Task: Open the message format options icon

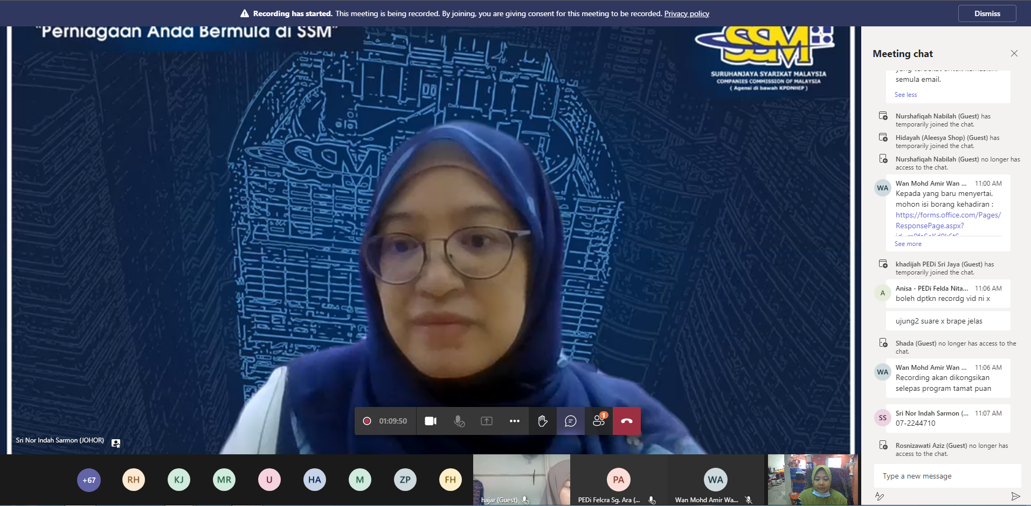Action: tap(880, 496)
